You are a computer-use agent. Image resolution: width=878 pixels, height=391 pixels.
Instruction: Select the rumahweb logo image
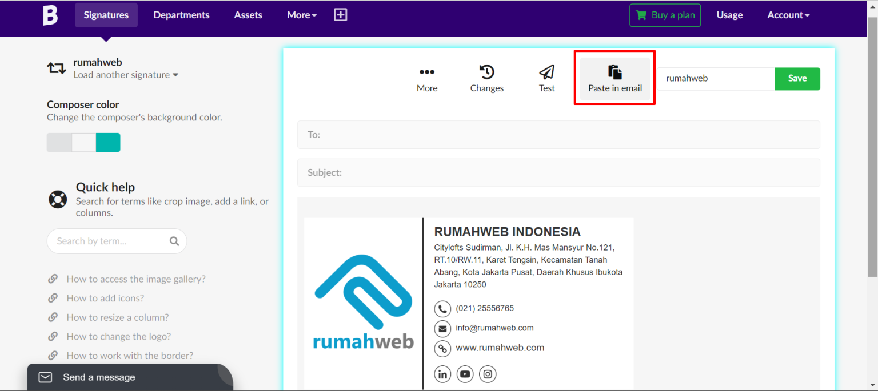[x=363, y=303]
